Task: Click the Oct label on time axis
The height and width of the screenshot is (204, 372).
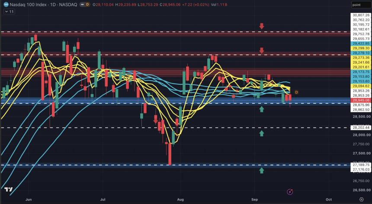Action: 329,200
